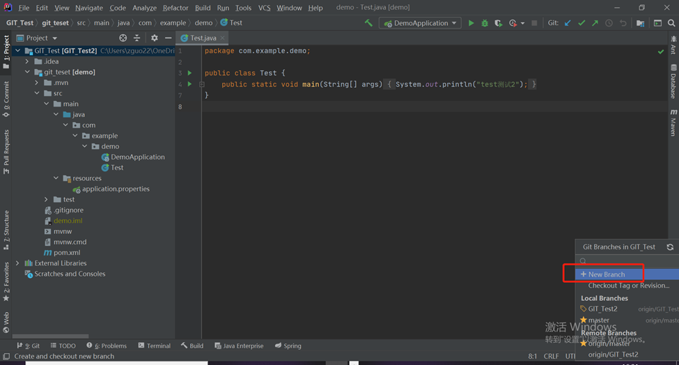The height and width of the screenshot is (365, 679).
Task: Open Search Everywhere magnifier icon
Action: (671, 23)
